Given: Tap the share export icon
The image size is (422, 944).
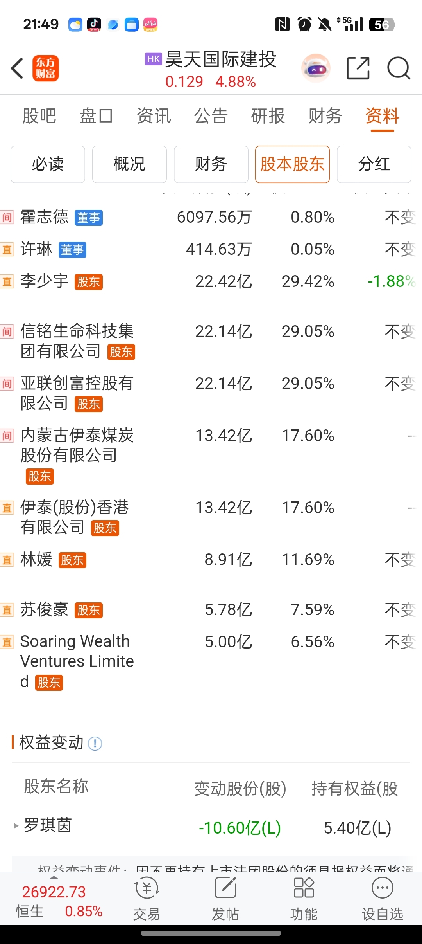Looking at the screenshot, I should click(358, 68).
